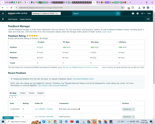Switch to the Negative tab

41,93
